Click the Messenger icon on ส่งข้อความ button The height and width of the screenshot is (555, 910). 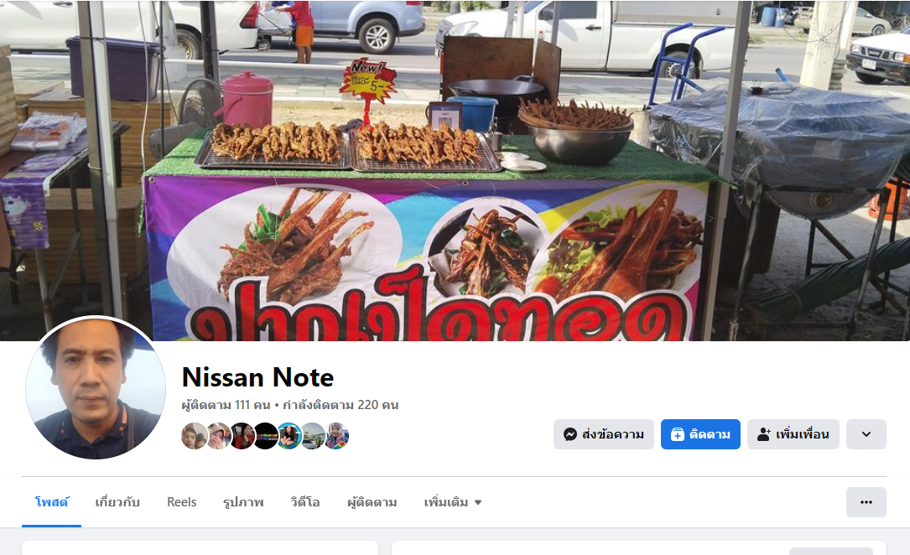tap(570, 434)
